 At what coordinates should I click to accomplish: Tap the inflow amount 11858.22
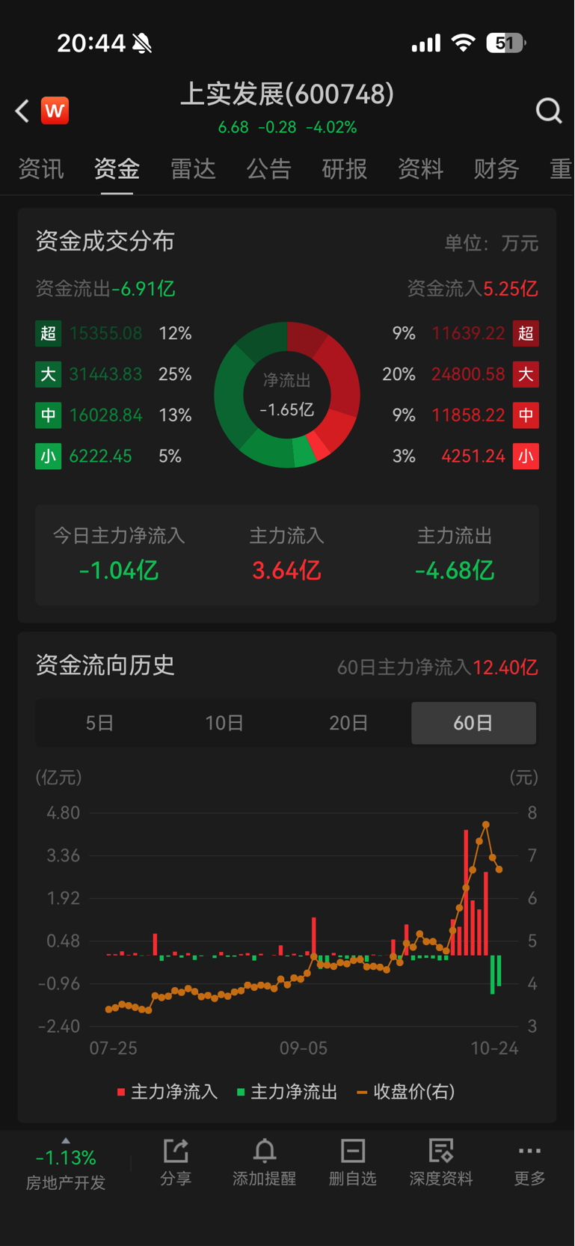pyautogui.click(x=468, y=415)
